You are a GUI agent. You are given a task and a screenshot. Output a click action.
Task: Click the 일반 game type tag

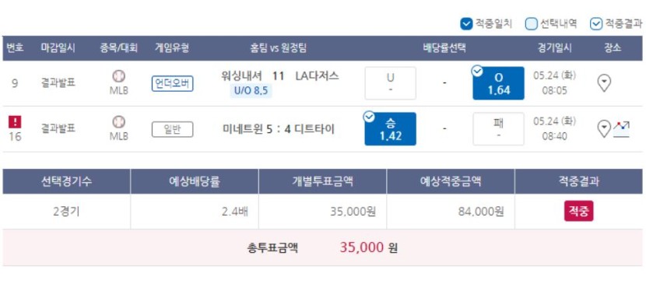pyautogui.click(x=172, y=130)
